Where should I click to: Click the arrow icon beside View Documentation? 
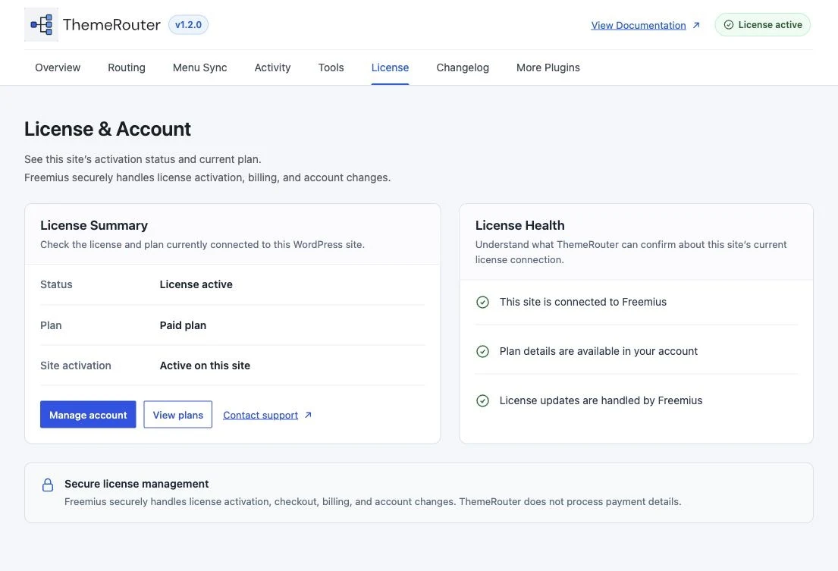(696, 25)
